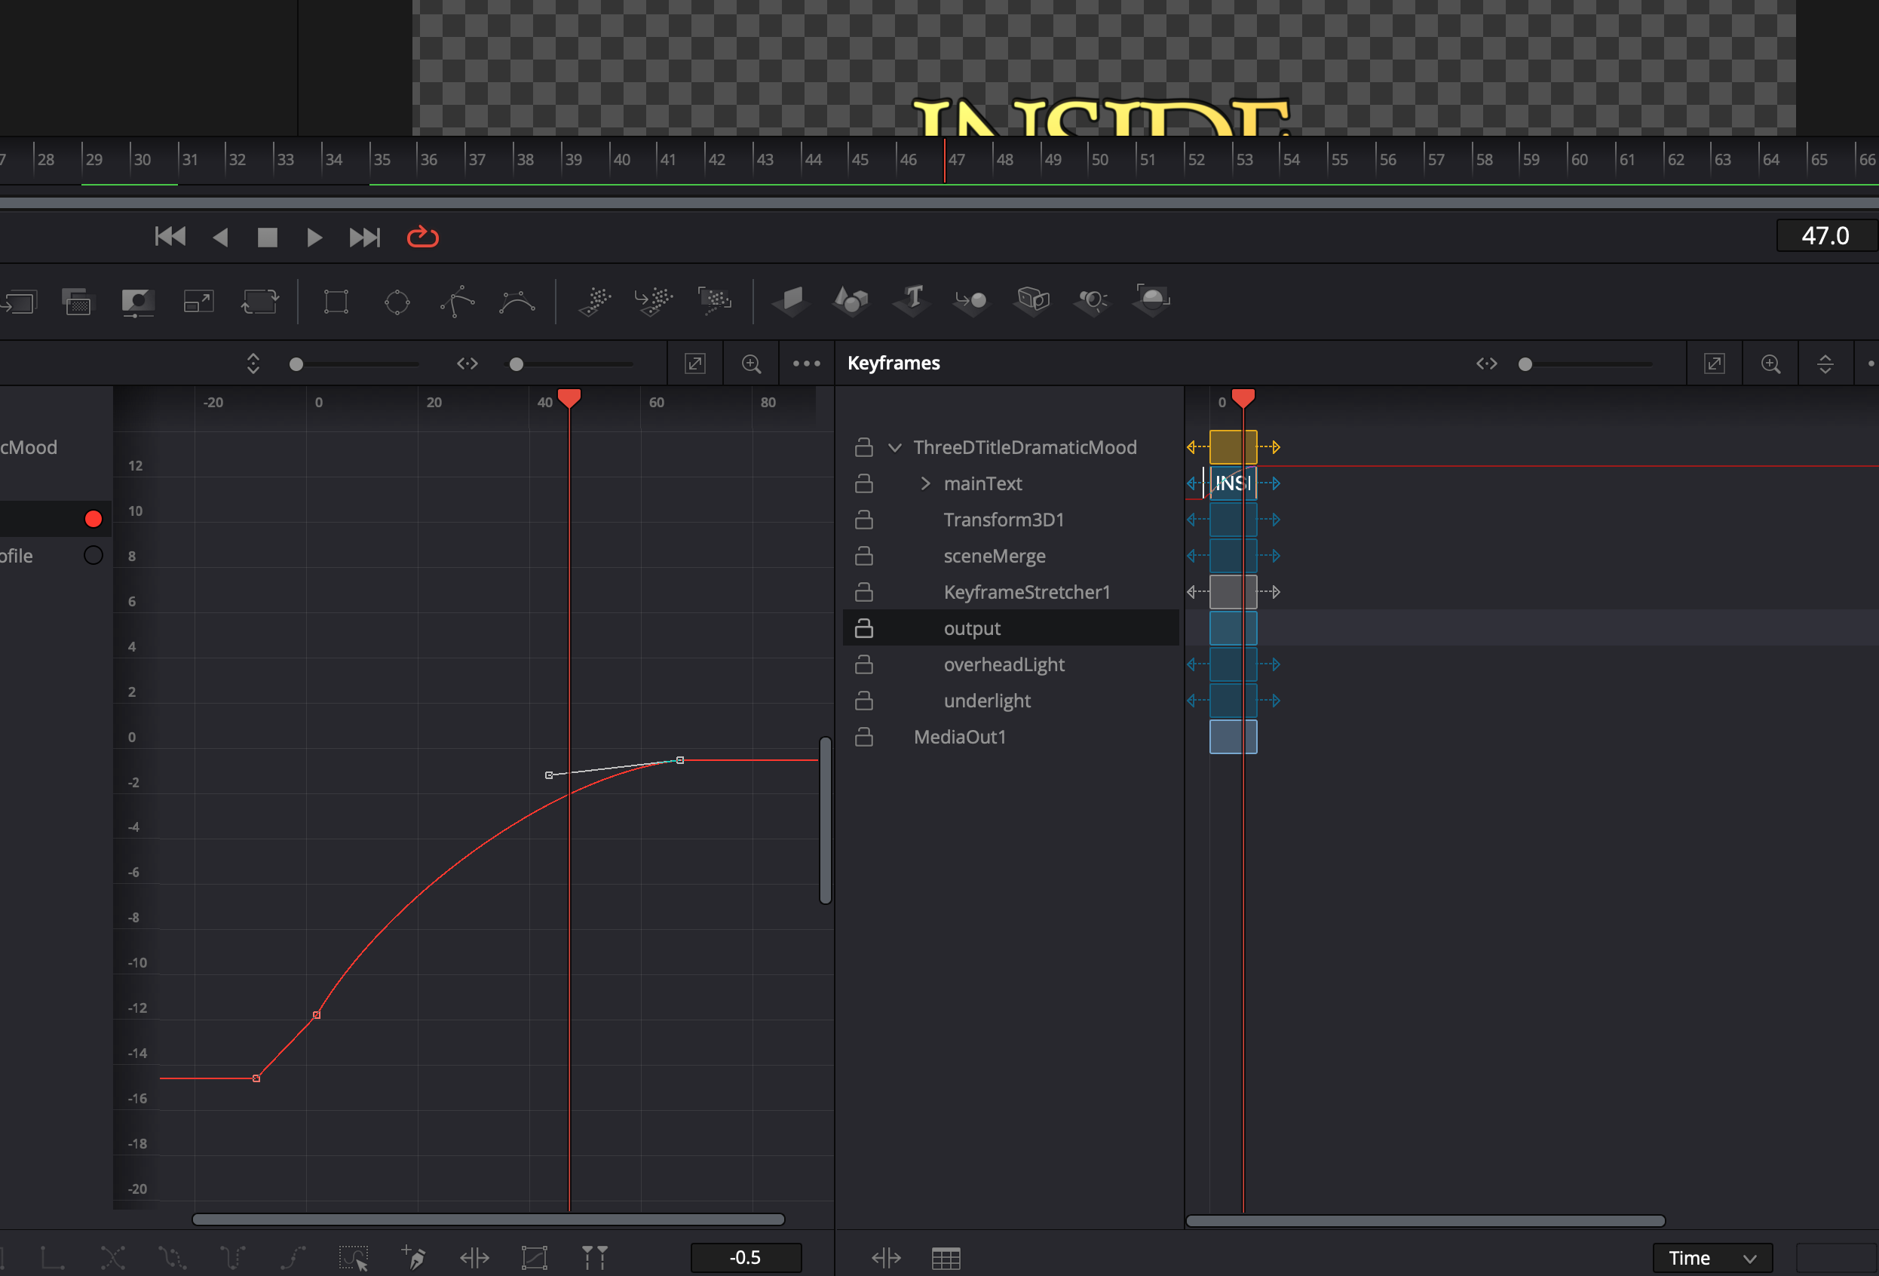
Task: Toggle the red loop playback button
Action: pyautogui.click(x=422, y=237)
